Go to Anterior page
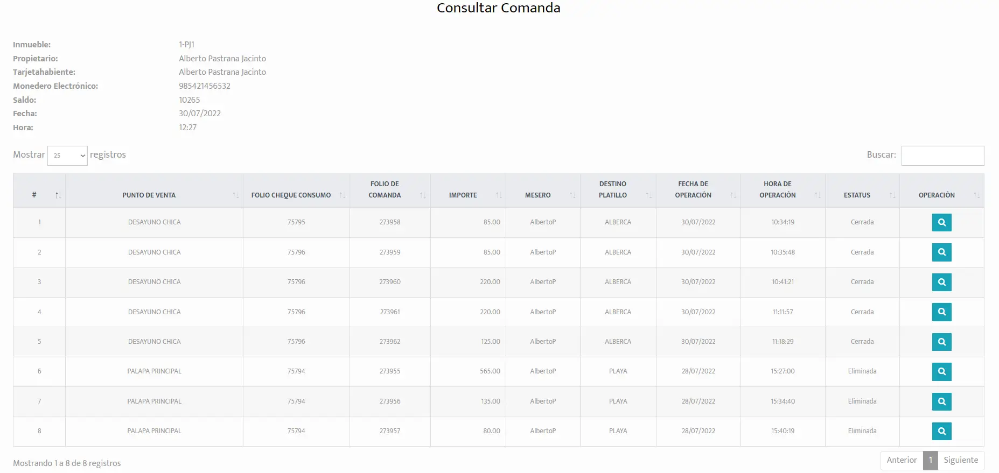The image size is (999, 473). click(902, 460)
